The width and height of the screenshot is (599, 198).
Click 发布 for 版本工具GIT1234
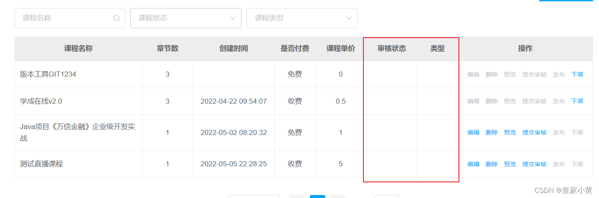[x=559, y=74]
